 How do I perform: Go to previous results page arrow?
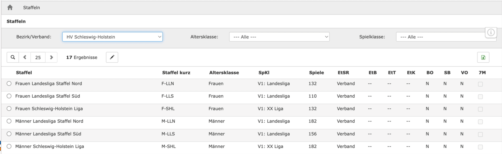click(x=25, y=57)
